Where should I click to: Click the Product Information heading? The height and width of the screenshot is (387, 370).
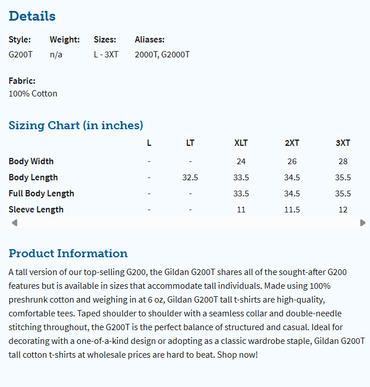tap(68, 253)
